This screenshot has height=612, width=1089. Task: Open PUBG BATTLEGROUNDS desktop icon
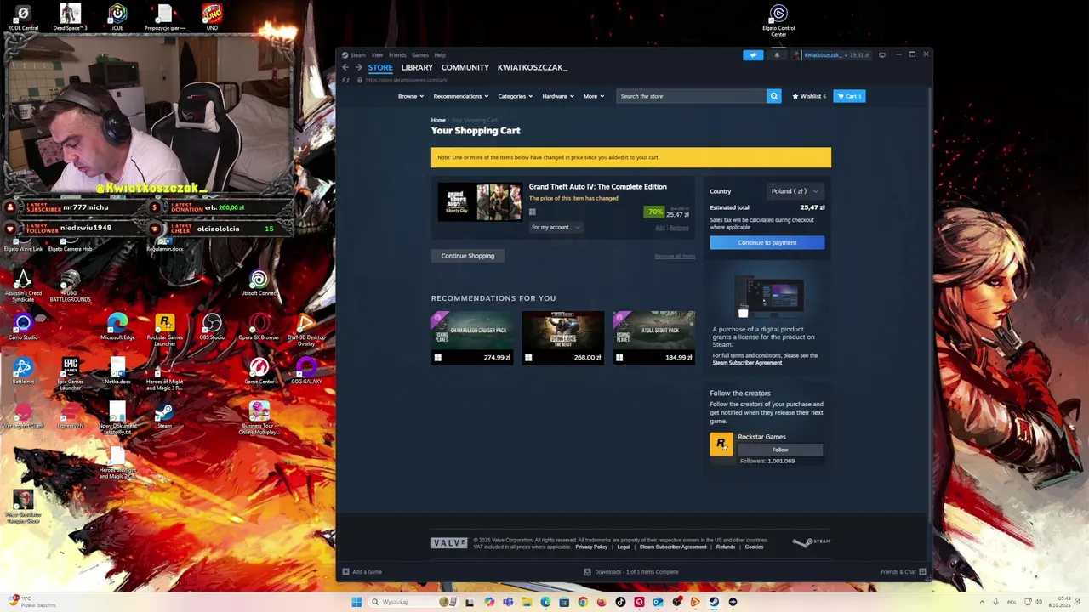(x=70, y=286)
